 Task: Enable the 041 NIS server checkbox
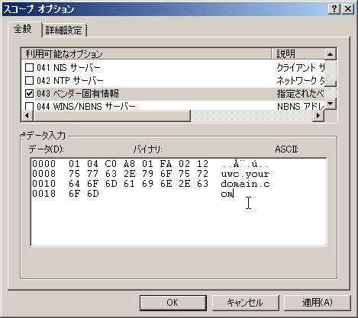click(29, 68)
